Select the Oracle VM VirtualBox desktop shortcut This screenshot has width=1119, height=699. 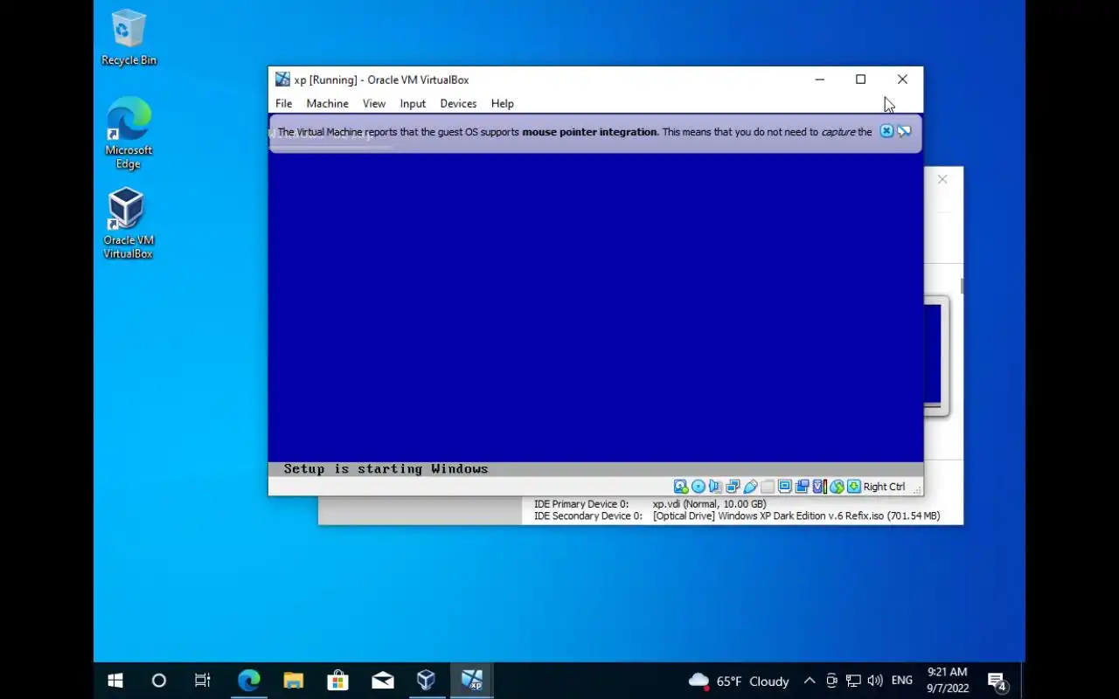129,224
